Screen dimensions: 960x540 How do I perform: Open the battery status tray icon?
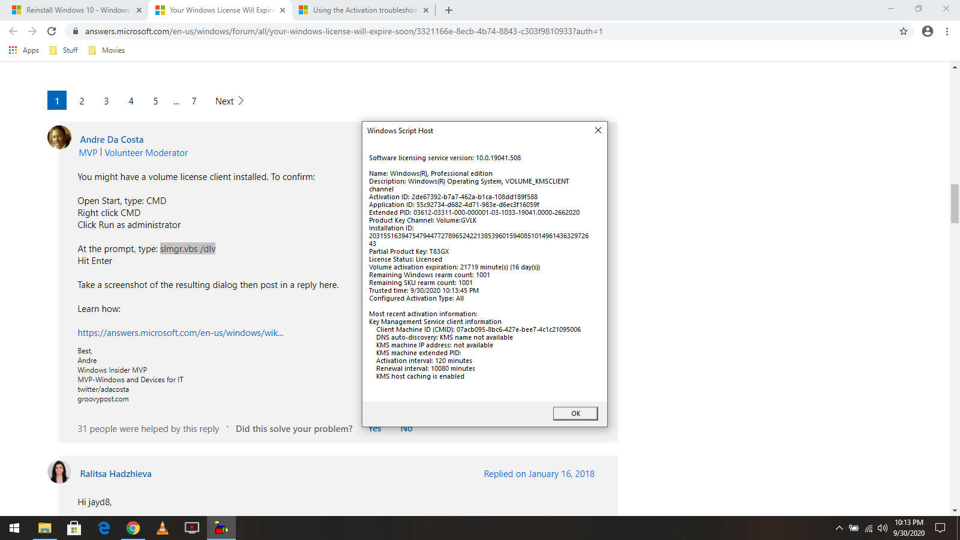tap(854, 528)
